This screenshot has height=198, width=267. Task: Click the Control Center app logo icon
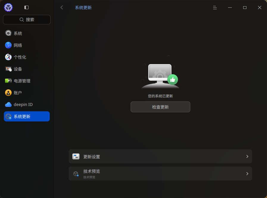(x=8, y=7)
